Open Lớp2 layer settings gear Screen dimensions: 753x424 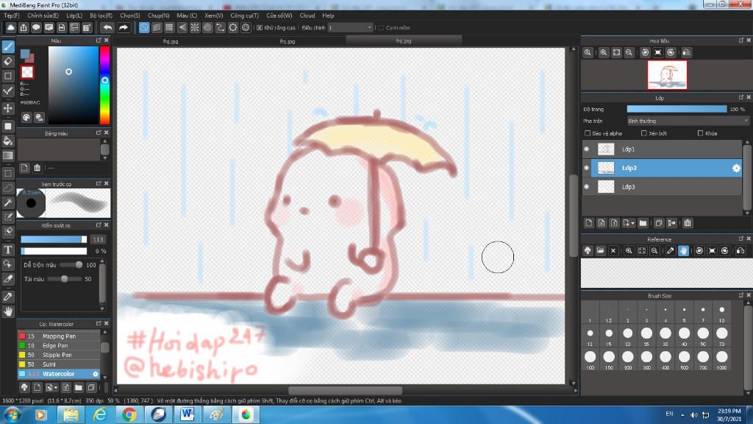735,168
